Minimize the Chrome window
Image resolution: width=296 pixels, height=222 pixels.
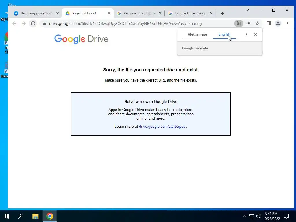coord(260,10)
